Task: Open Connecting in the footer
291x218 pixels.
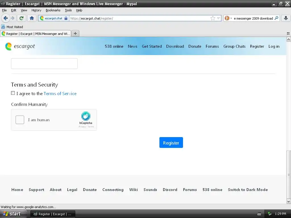Action: tap(113, 190)
